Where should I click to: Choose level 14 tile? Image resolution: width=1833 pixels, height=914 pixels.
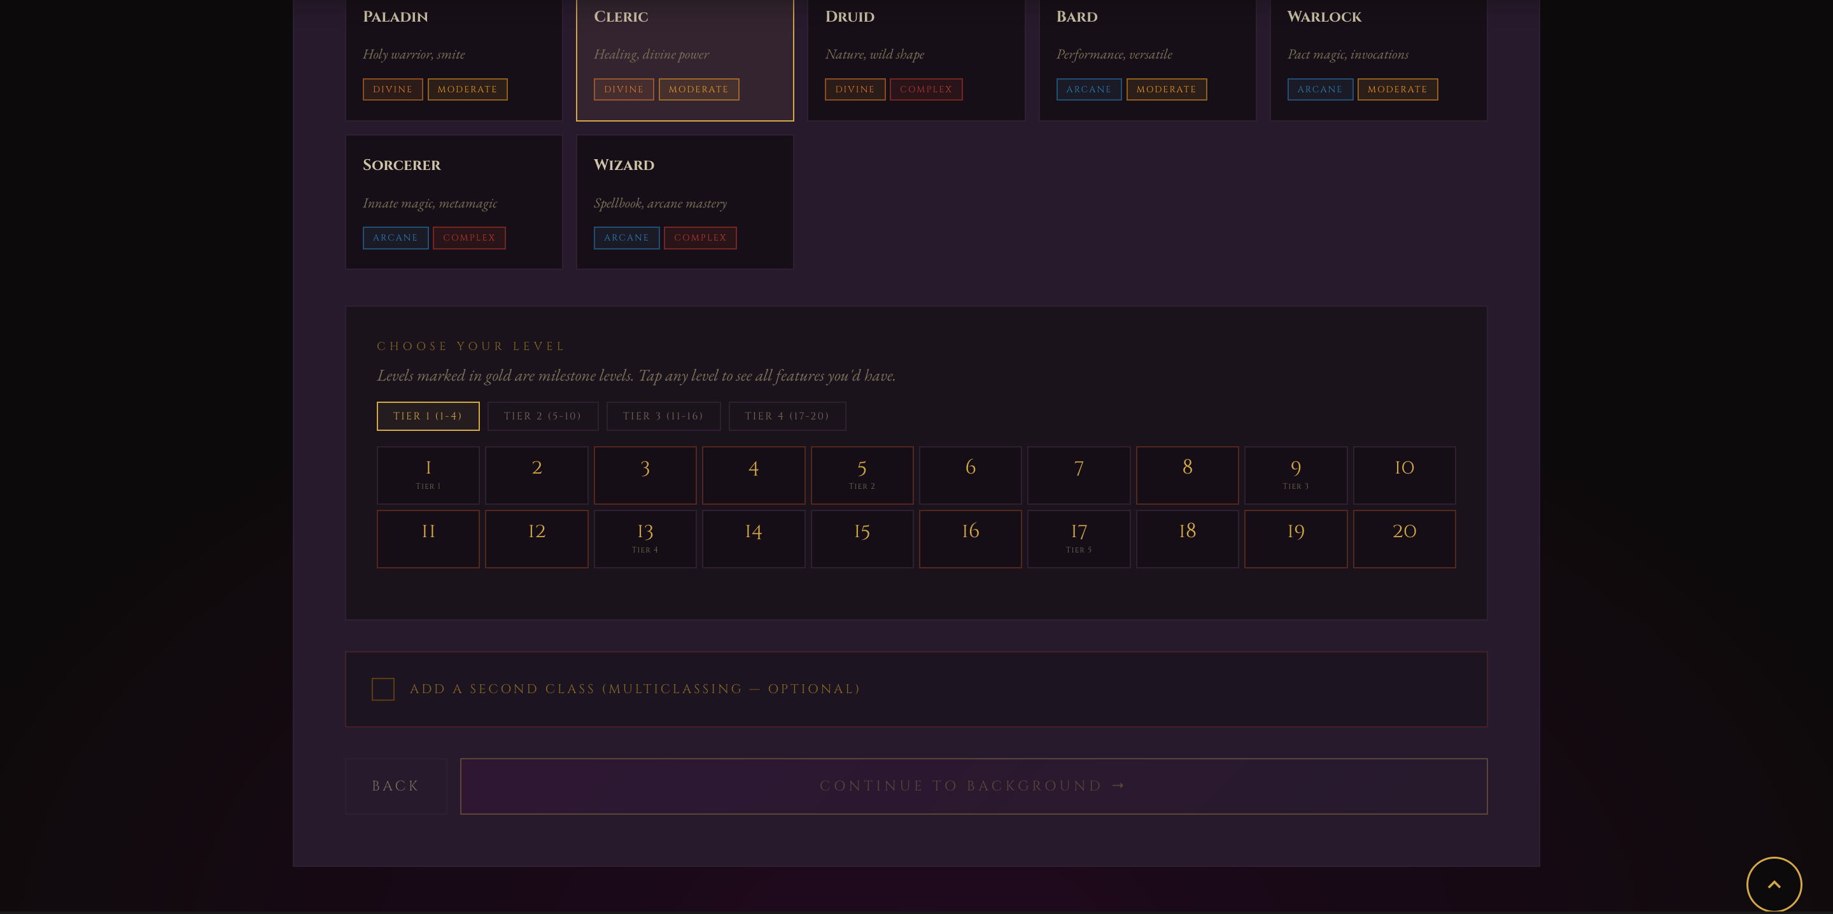[754, 539]
